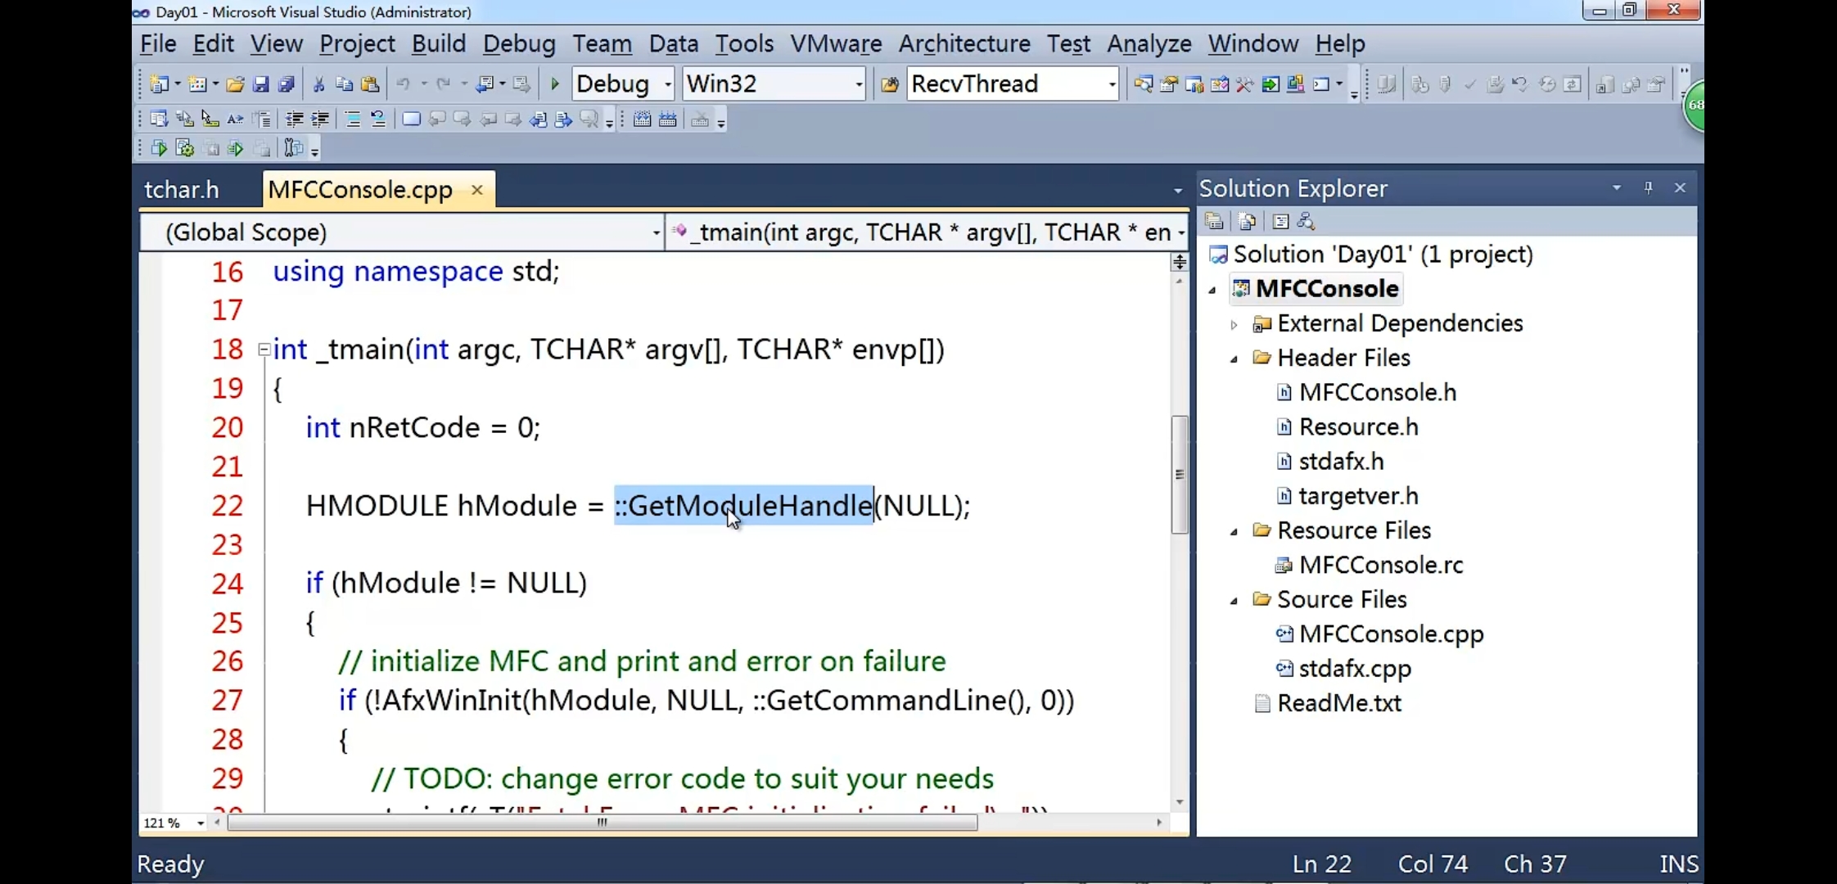
Task: Switch to the tchar.h tab
Action: click(182, 190)
